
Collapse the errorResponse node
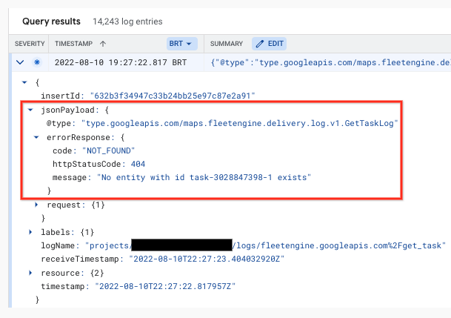point(37,136)
